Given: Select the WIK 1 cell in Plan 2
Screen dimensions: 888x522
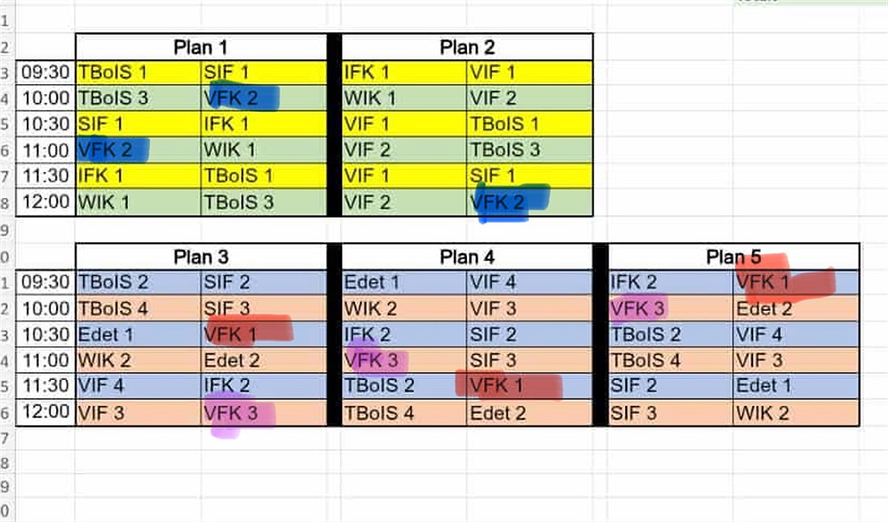Looking at the screenshot, I should point(403,99).
